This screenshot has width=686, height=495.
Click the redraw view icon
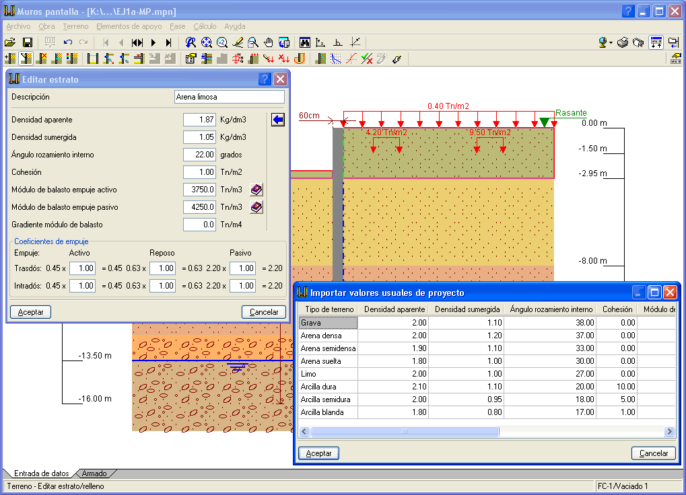click(191, 42)
